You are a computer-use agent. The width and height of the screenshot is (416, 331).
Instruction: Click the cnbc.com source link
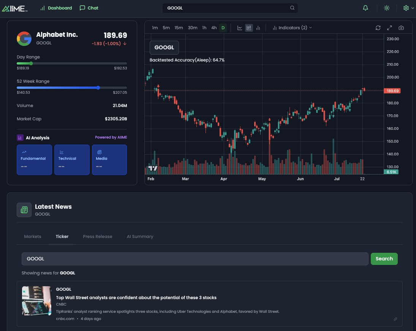click(65, 319)
